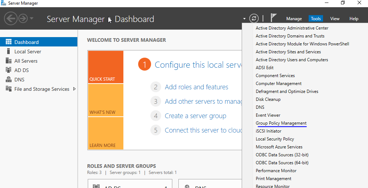
Task: Open the Manage menu
Action: pos(294,19)
